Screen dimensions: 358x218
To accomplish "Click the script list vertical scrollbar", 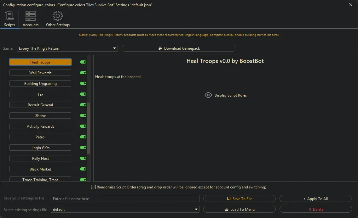I will pos(89,127).
